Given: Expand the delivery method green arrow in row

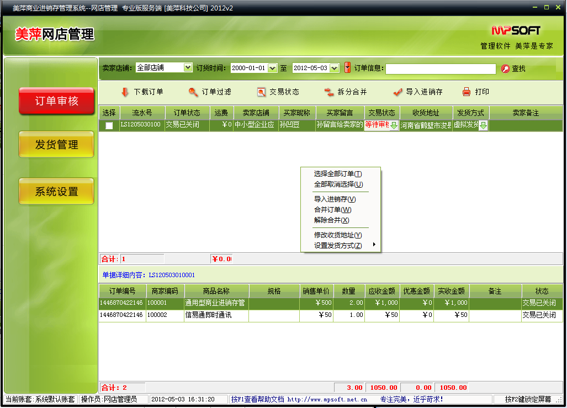Looking at the screenshot, I should [x=483, y=126].
